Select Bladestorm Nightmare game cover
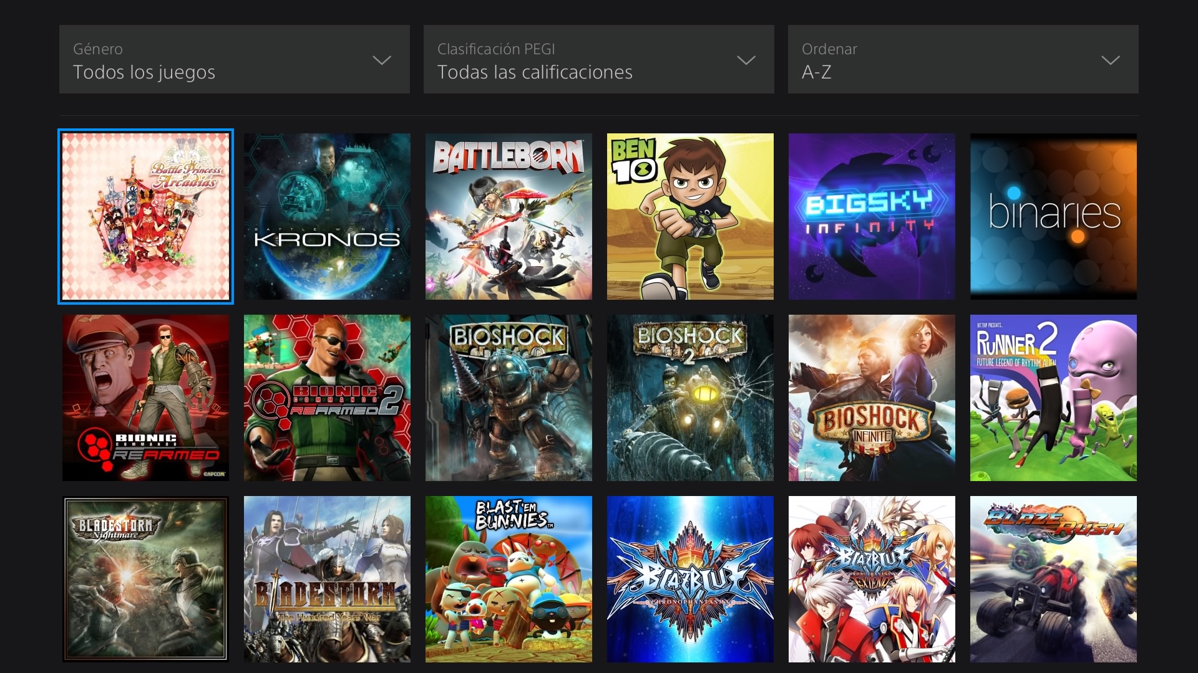This screenshot has height=673, width=1198. coord(145,579)
